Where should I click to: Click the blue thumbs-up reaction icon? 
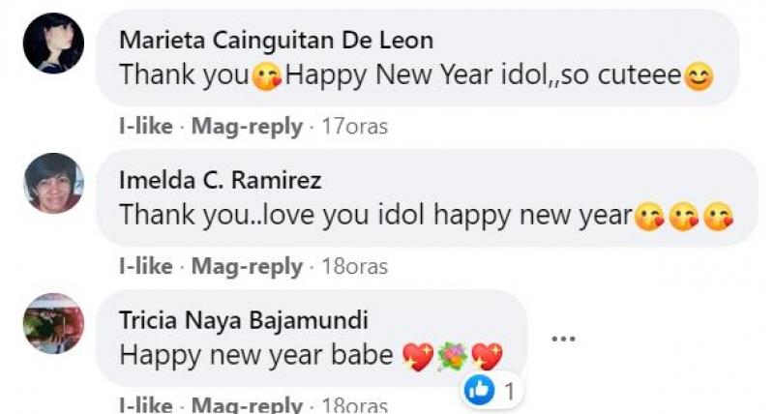[x=479, y=390]
